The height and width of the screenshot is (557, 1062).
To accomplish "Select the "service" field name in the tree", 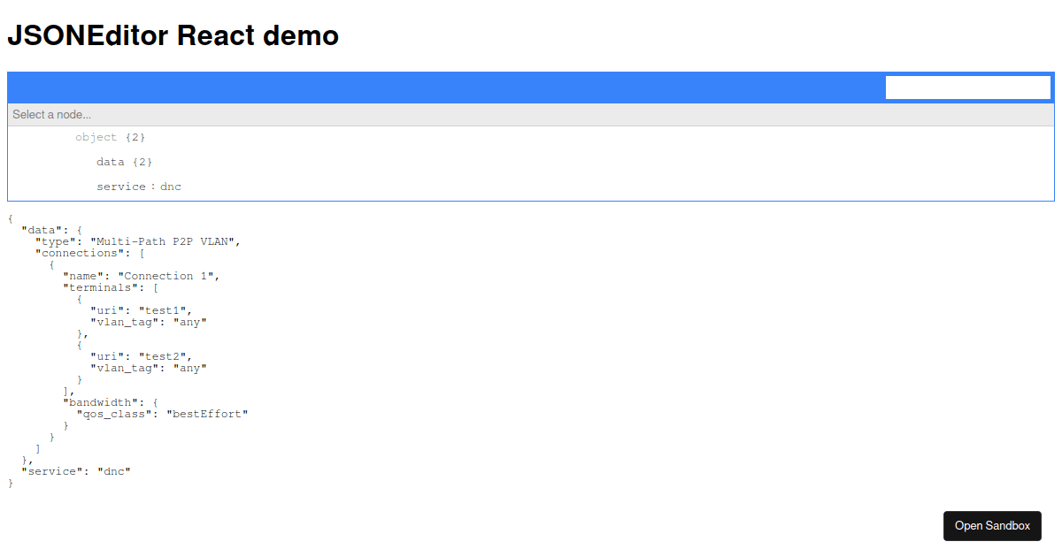I will [x=120, y=187].
